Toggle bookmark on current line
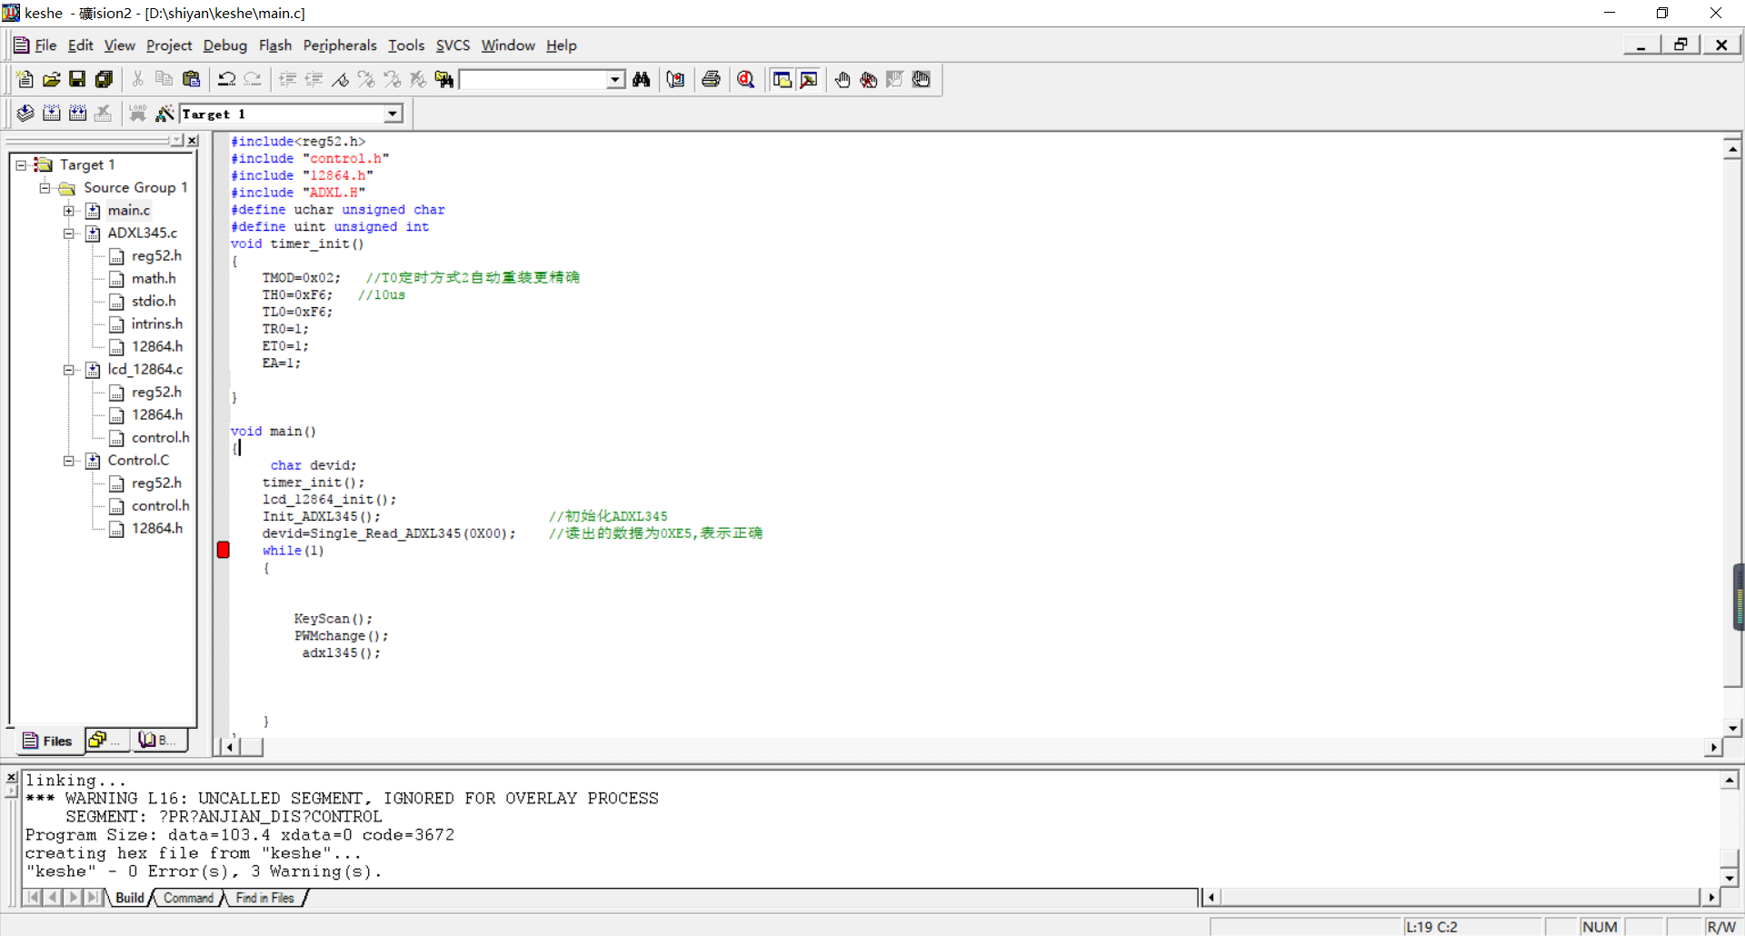This screenshot has width=1745, height=936. (340, 80)
